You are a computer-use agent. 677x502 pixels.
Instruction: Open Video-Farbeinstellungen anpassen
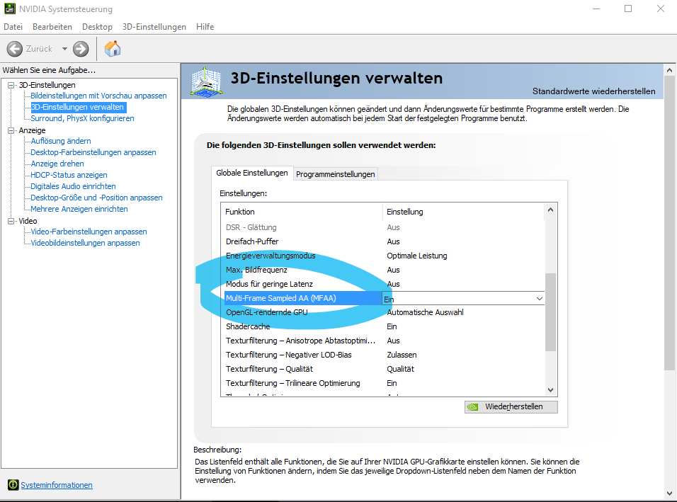89,232
